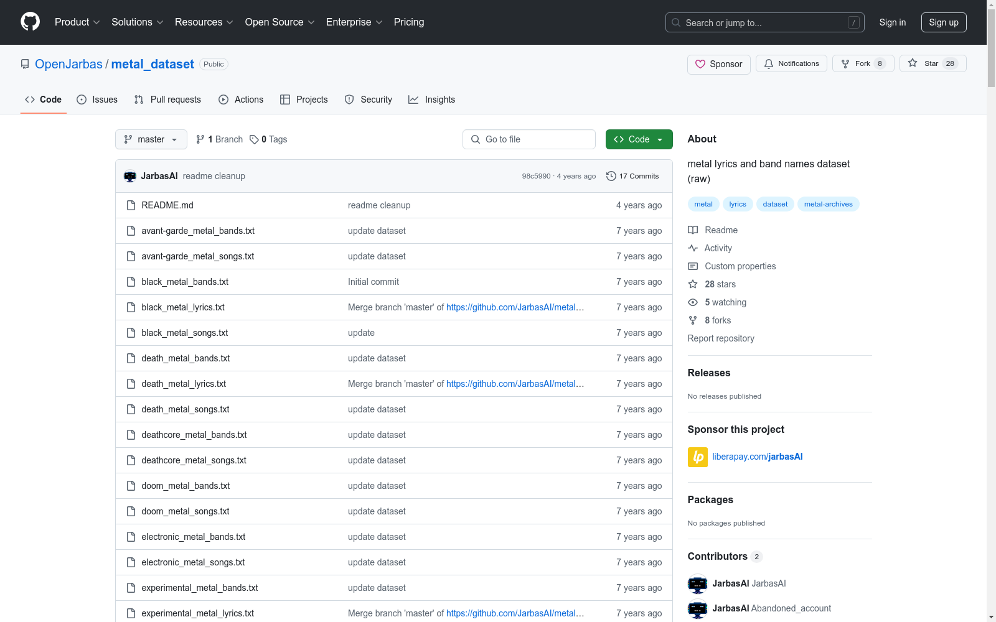Click the history clock icon by 17 Commits

coord(611,176)
